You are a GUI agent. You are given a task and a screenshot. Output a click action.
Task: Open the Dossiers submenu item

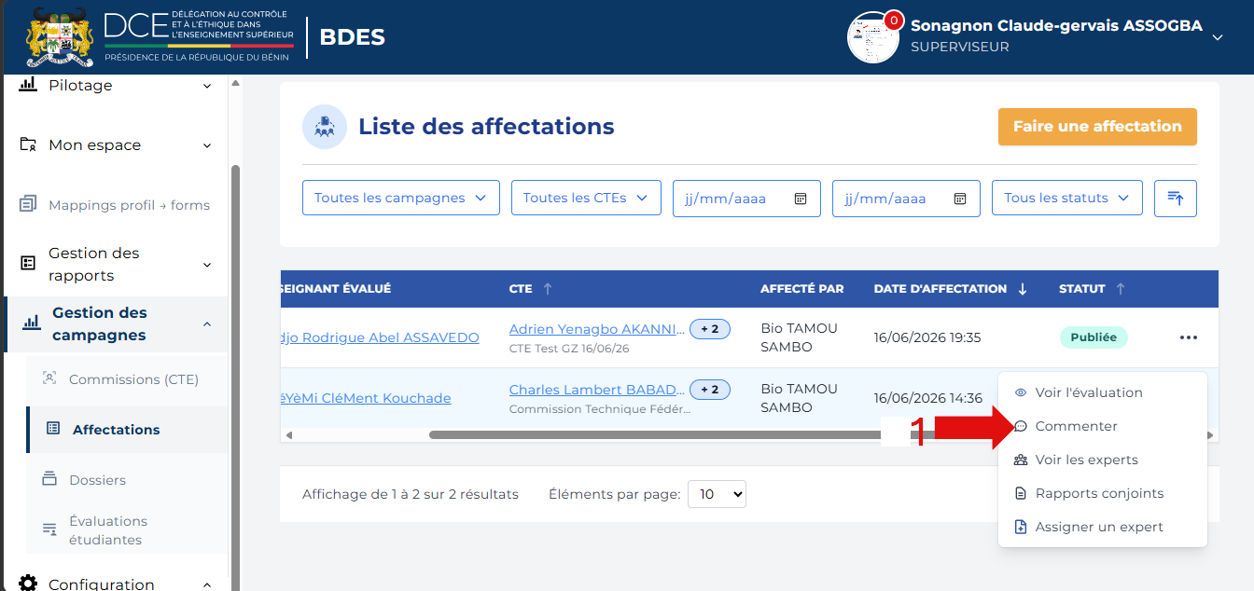[x=97, y=480]
